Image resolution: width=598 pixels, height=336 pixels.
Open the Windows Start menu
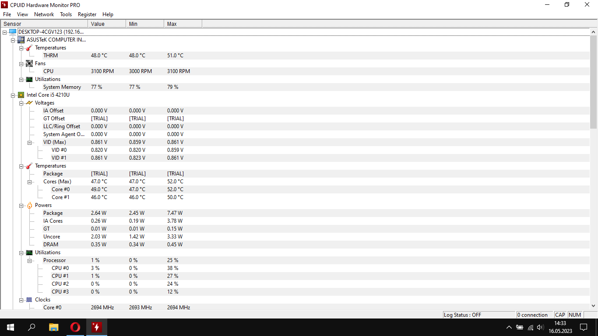click(x=11, y=327)
